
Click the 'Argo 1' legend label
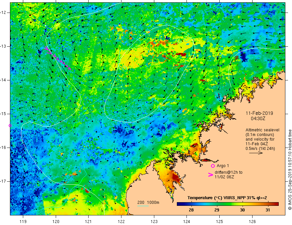(223, 166)
